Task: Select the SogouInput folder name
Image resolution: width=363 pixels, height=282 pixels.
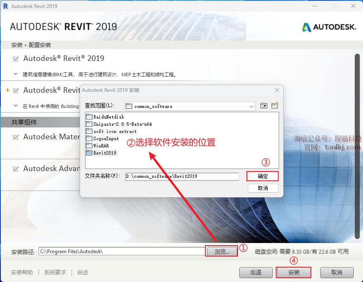Action: pos(106,138)
